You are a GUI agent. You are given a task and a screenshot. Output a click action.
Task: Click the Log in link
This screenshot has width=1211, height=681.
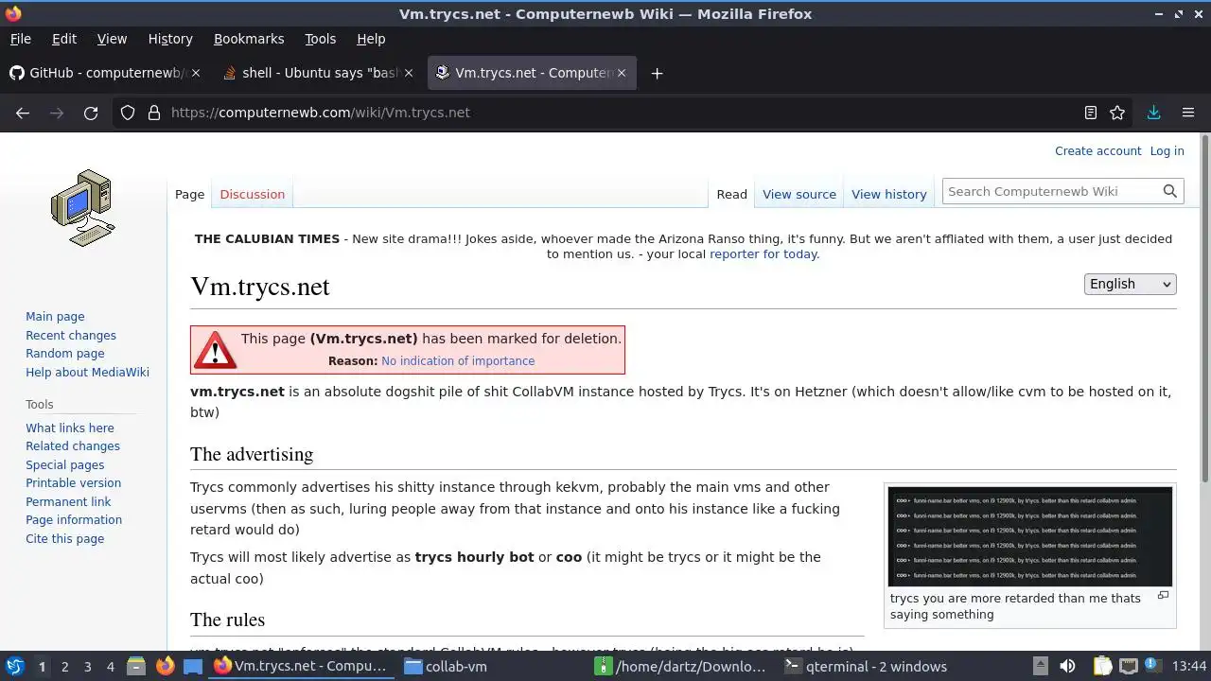point(1167,150)
